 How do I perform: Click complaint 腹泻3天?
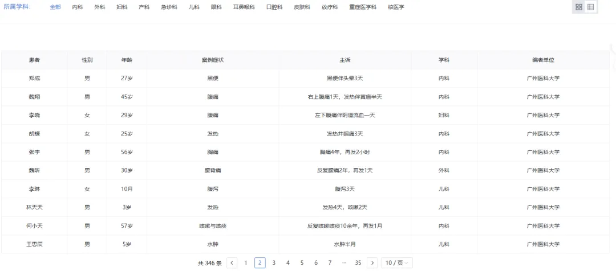coord(345,189)
